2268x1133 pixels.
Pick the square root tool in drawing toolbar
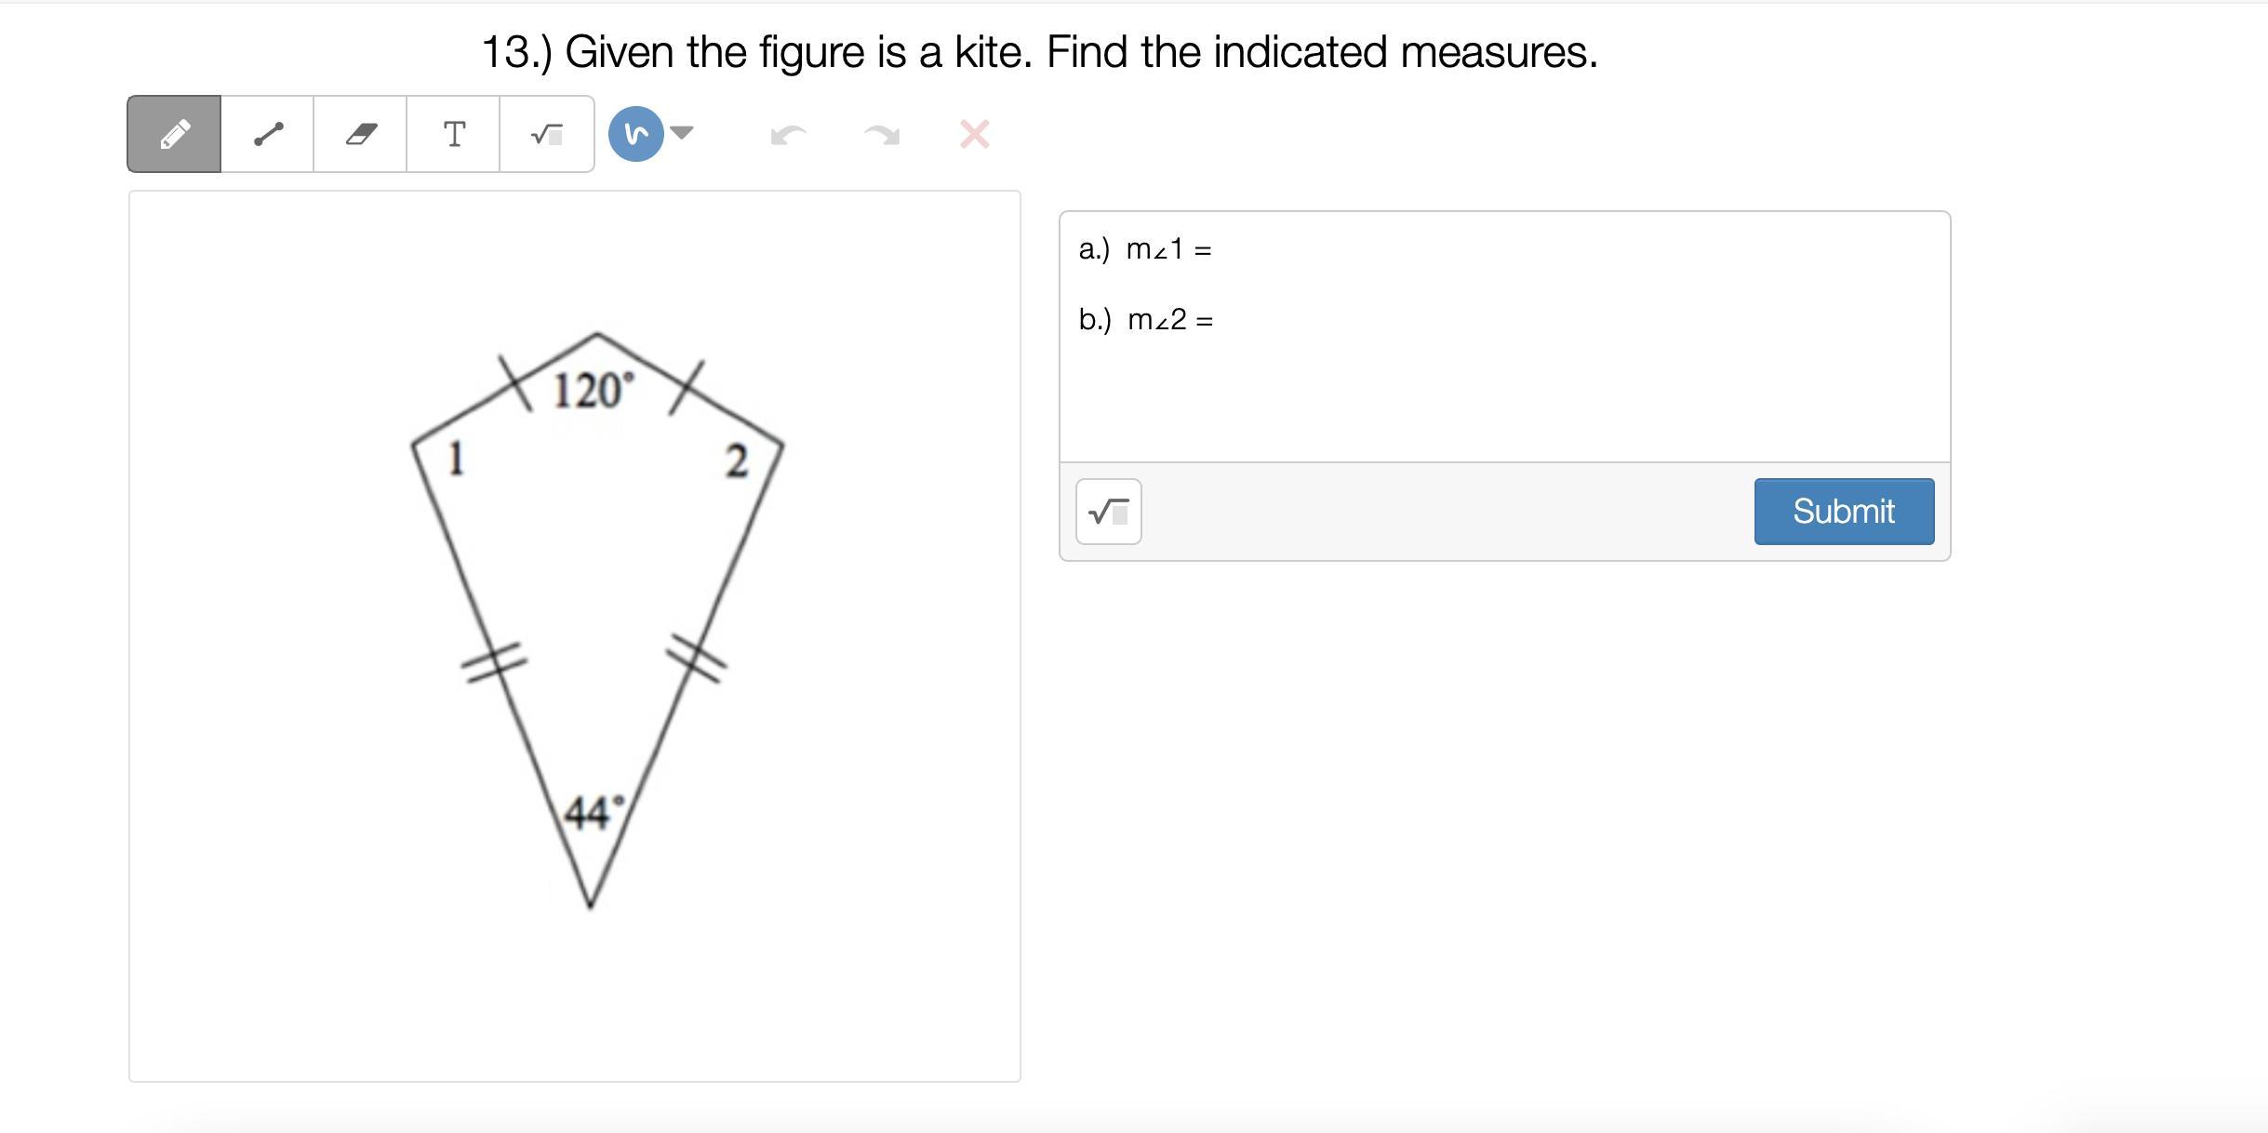point(547,134)
